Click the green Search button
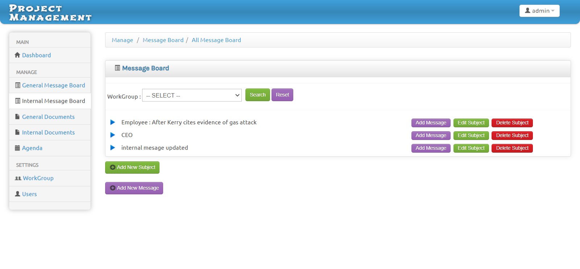Viewport: 580px width, 269px height. [258, 95]
